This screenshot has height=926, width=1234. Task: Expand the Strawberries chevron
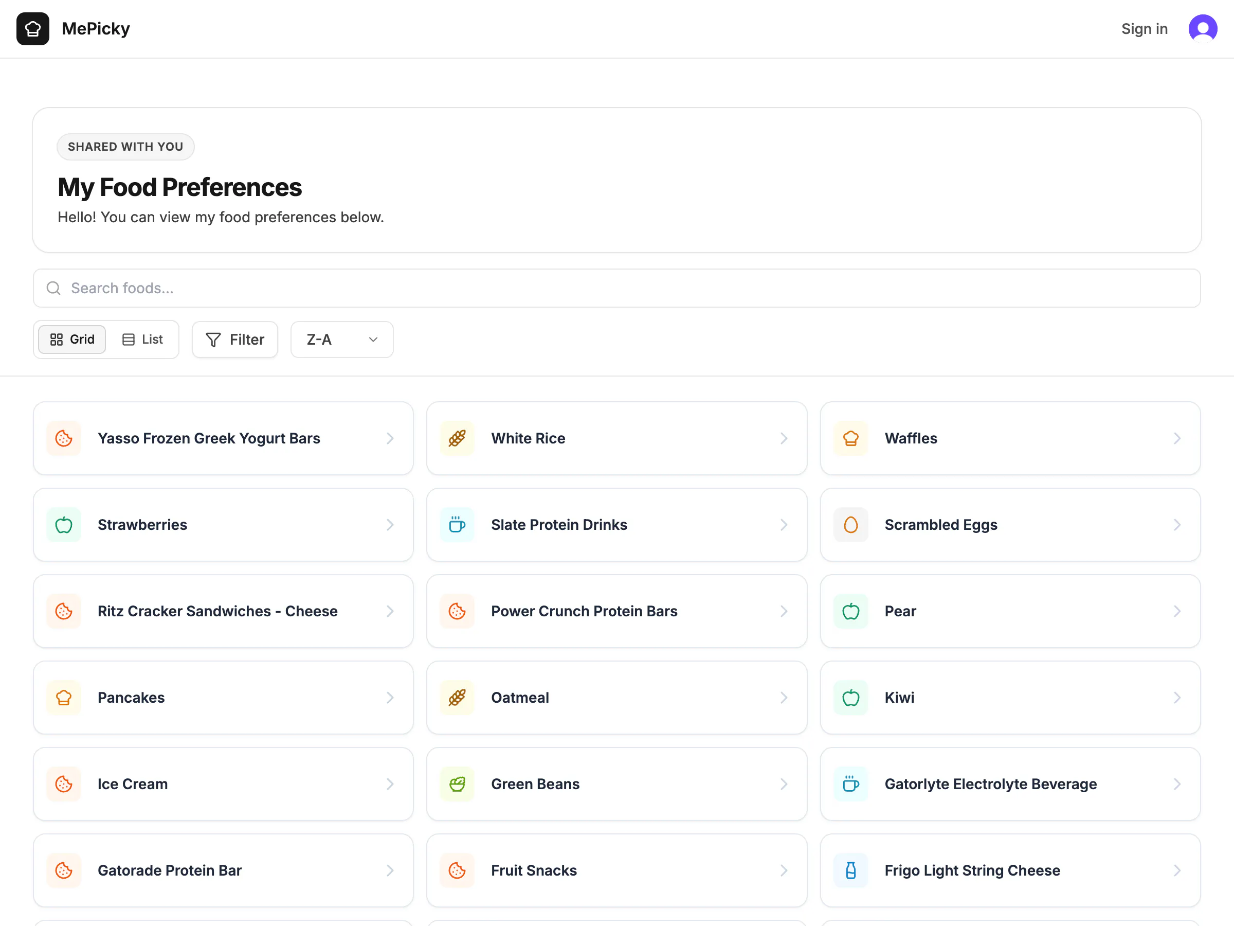click(x=390, y=525)
